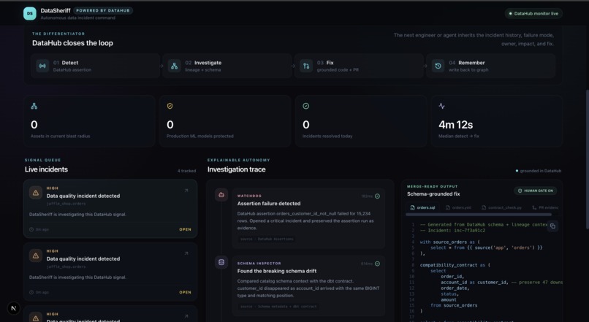Select the 01 Detect step card
This screenshot has height=322, width=589.
tap(96, 66)
